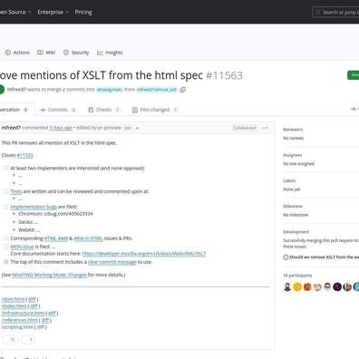Viewport: 359px width, 359px height.
Task: Toggle the 'Corresponding HTML AAM' checkbox
Action: click(x=6, y=238)
